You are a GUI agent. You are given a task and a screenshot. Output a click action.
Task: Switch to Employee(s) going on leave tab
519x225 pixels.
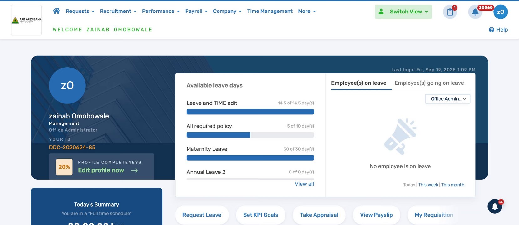[x=429, y=83]
